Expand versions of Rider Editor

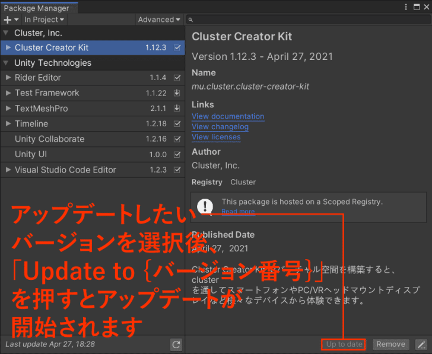tap(8, 78)
